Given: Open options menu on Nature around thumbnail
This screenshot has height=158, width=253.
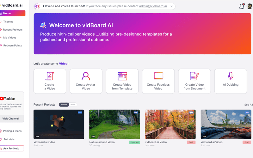Looking at the screenshot, I should [136, 112].
